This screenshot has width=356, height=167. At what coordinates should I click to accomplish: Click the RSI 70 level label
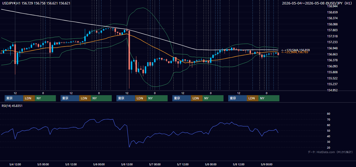(x=328, y=119)
